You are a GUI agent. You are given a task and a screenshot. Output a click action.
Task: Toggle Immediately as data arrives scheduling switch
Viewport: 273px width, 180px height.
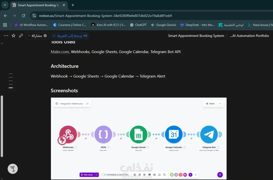[x=104, y=175]
